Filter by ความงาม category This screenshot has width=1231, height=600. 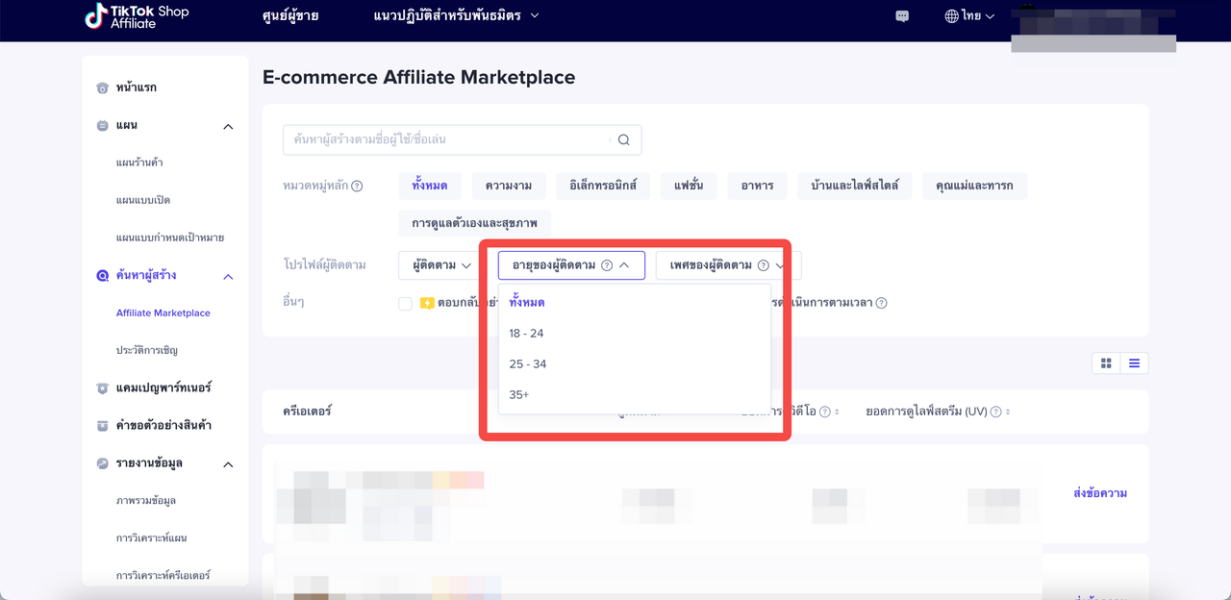pyautogui.click(x=509, y=186)
